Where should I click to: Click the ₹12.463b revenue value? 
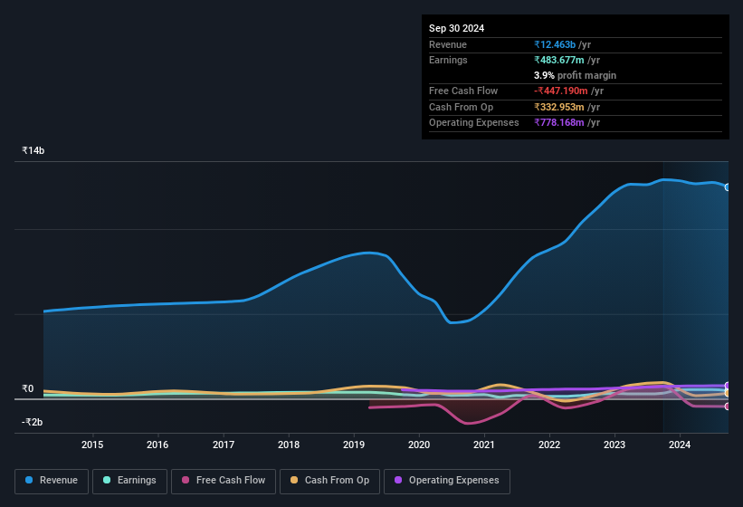pos(555,44)
